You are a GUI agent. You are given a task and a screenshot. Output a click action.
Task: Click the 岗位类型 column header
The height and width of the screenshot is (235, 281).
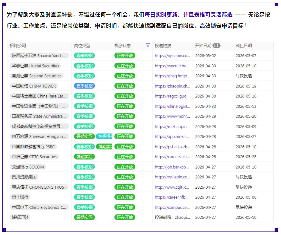click(x=82, y=46)
